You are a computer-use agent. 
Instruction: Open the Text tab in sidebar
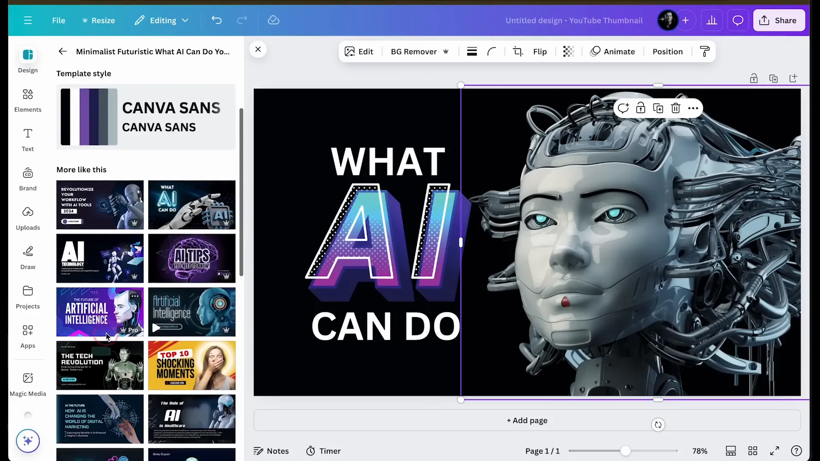pos(28,140)
